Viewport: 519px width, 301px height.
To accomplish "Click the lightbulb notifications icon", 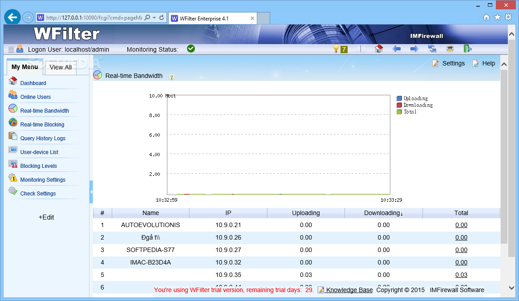I will point(336,49).
